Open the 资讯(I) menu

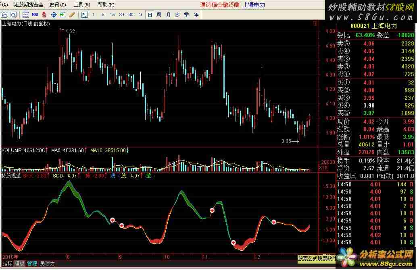[57, 5]
